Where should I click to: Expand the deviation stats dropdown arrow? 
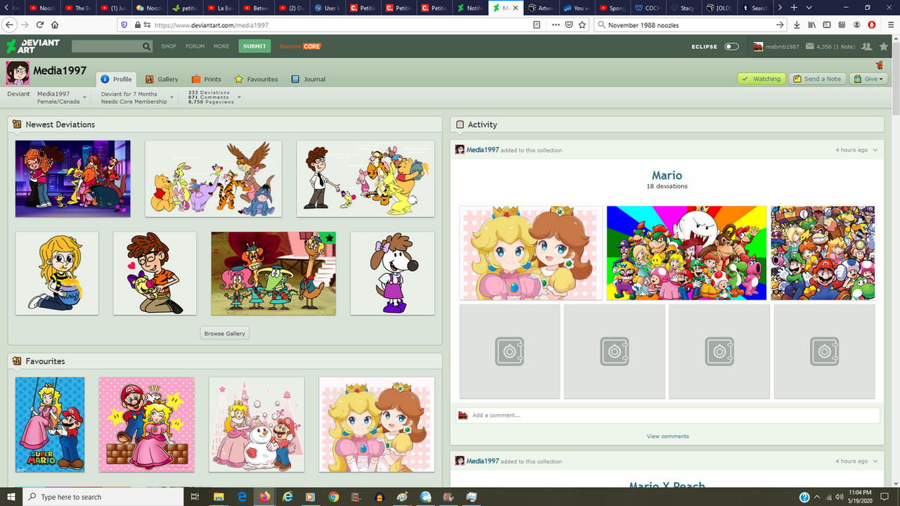(239, 97)
